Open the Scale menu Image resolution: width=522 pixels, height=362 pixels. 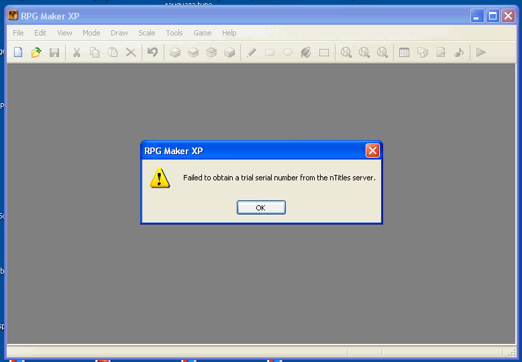click(x=147, y=33)
